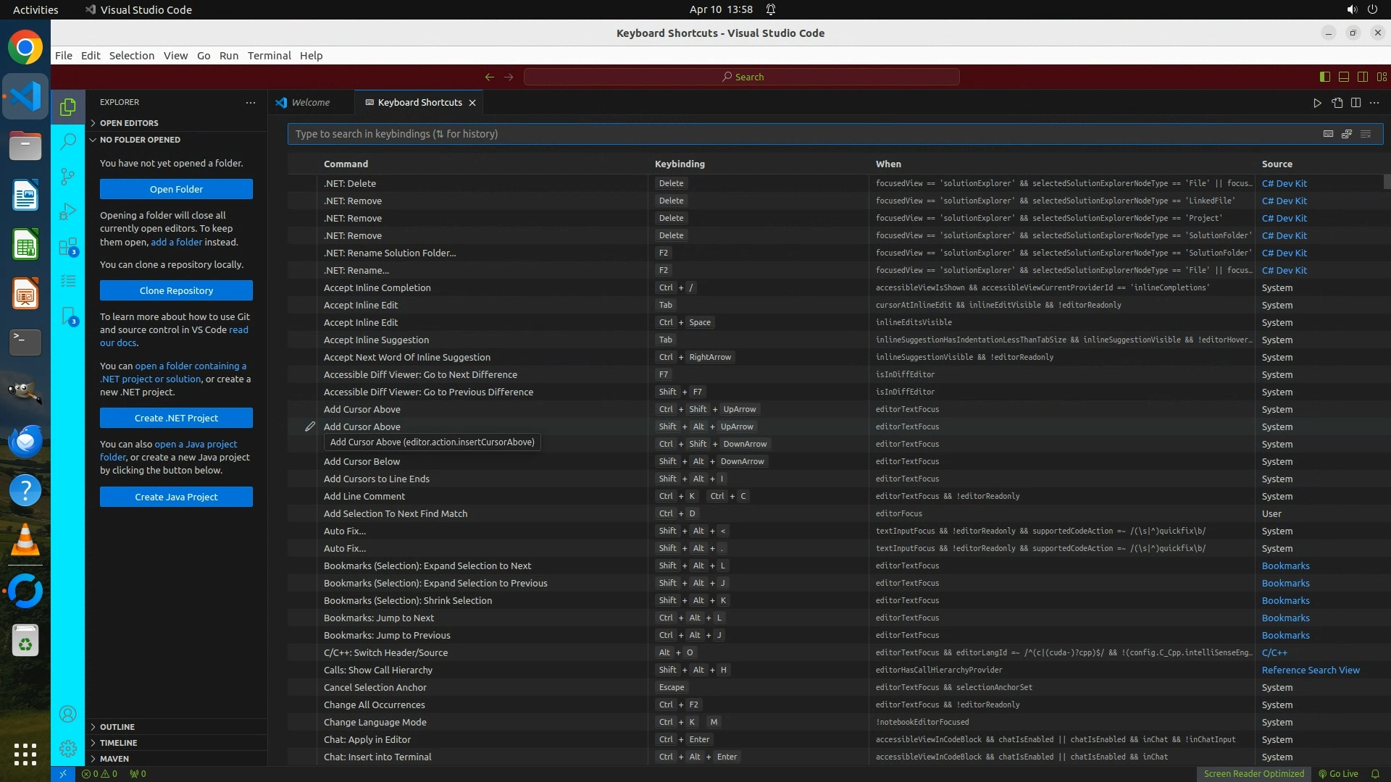Switch to the Welcome tab

[x=310, y=103]
